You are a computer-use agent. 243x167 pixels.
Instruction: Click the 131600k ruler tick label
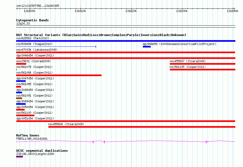29,11
